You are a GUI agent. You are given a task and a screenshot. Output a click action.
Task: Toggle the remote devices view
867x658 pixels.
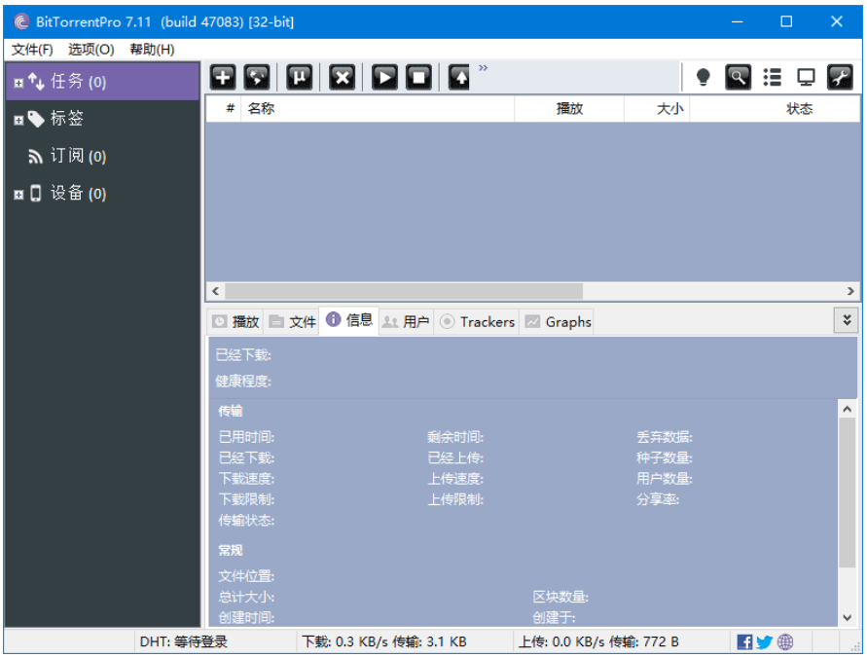[x=807, y=77]
